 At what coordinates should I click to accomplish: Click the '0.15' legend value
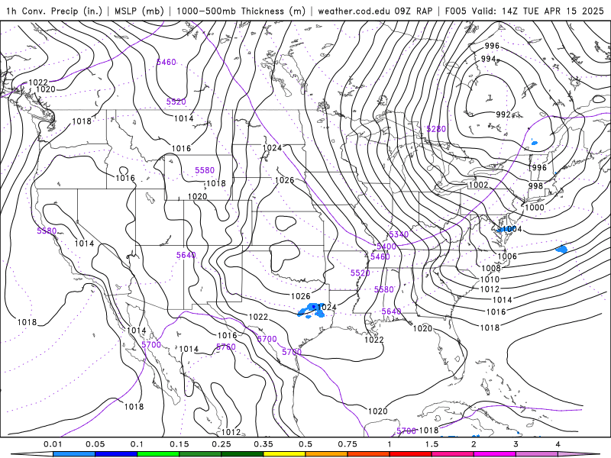click(179, 444)
